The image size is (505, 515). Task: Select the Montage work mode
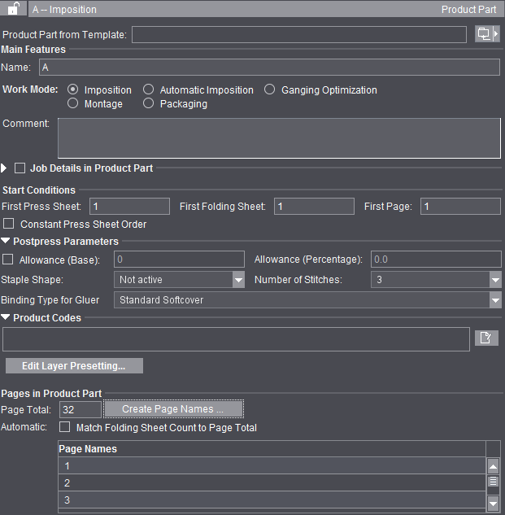(x=74, y=104)
